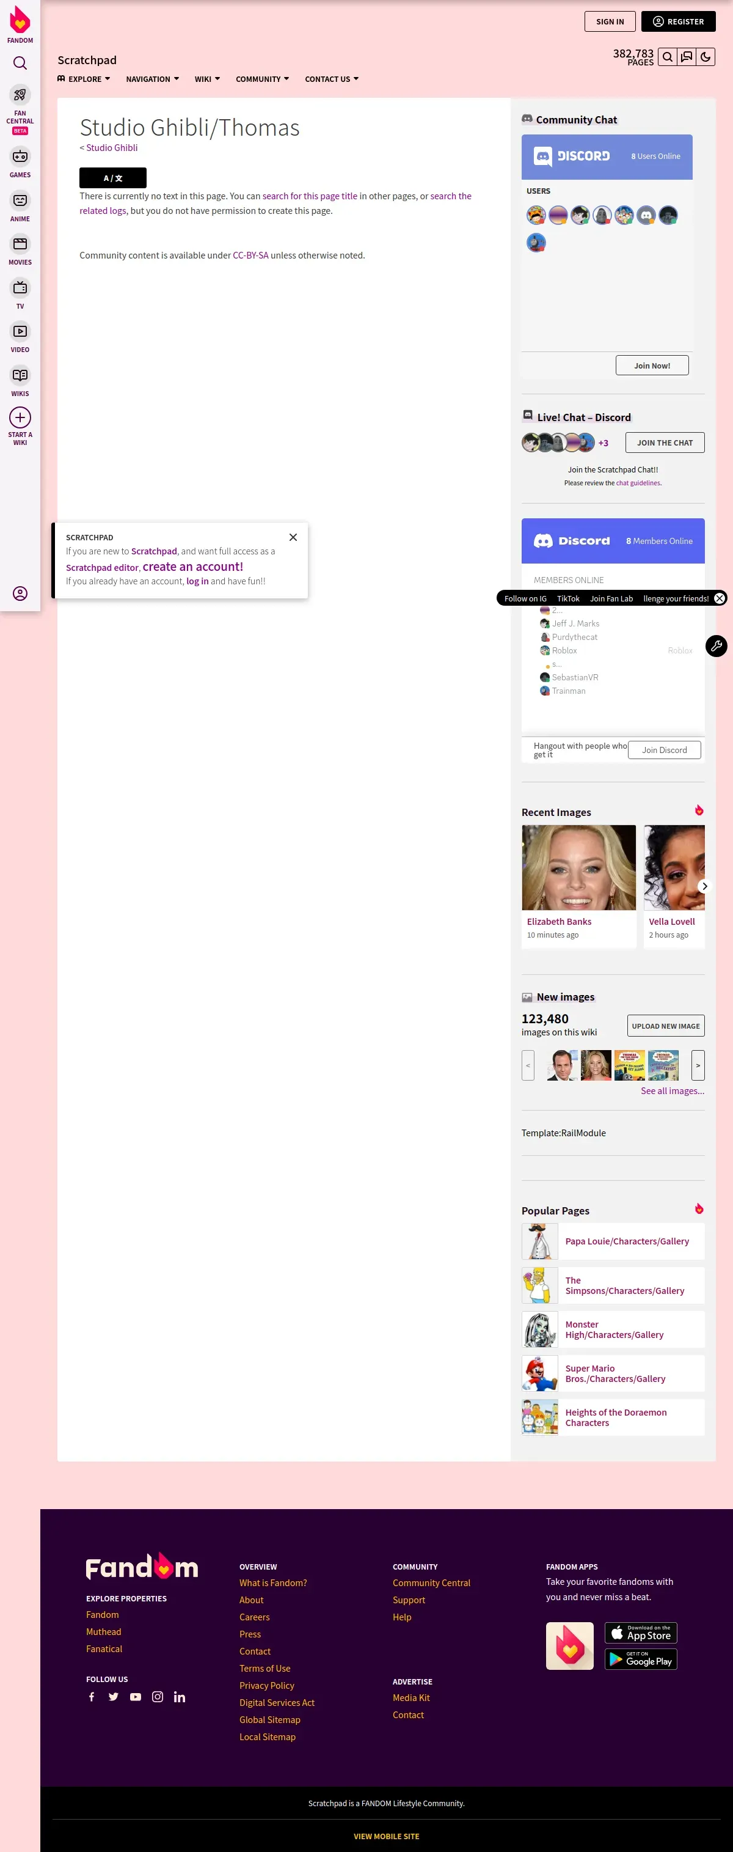Screen dimensions: 733x1852
Task: Open the Discuss speech bubbles icon
Action: [x=687, y=57]
